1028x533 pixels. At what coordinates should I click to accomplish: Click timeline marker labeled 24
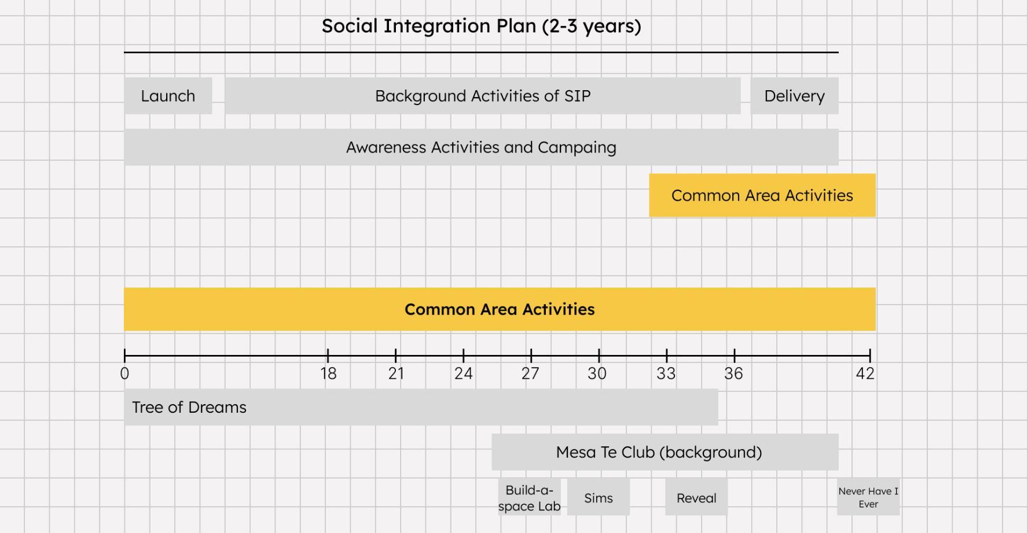(464, 373)
